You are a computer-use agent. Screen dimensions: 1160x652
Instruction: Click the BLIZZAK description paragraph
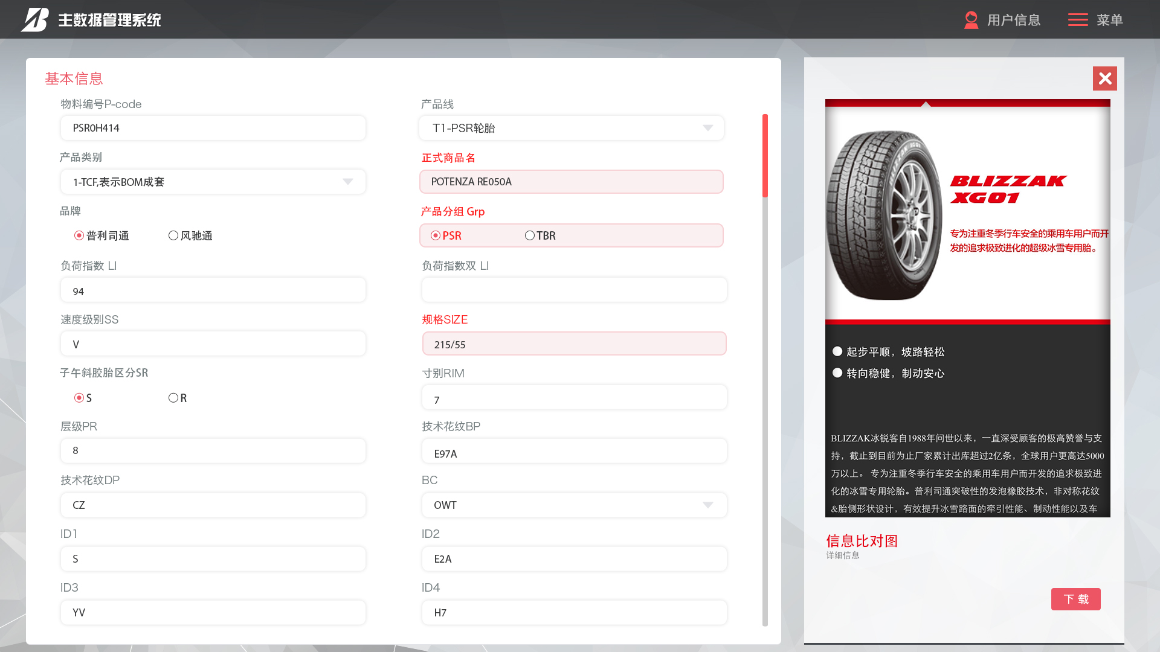[x=967, y=473]
